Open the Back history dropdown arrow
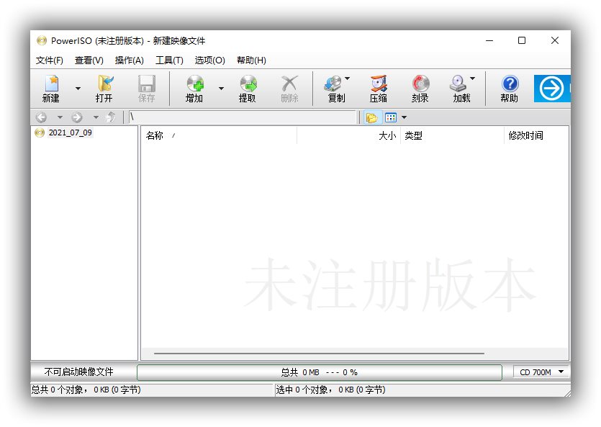 [60, 117]
